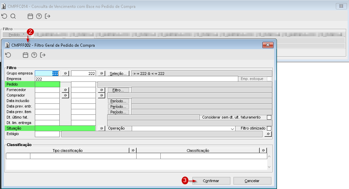Click the green Pedido input field
Screen dimensions: 349x189
(47, 84)
